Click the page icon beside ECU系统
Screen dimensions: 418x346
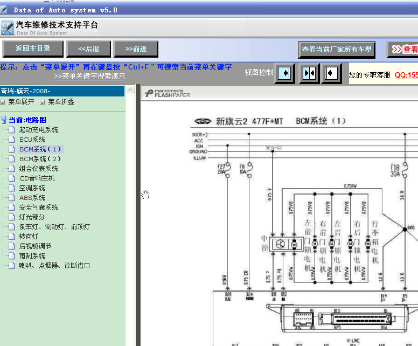[x=11, y=140]
